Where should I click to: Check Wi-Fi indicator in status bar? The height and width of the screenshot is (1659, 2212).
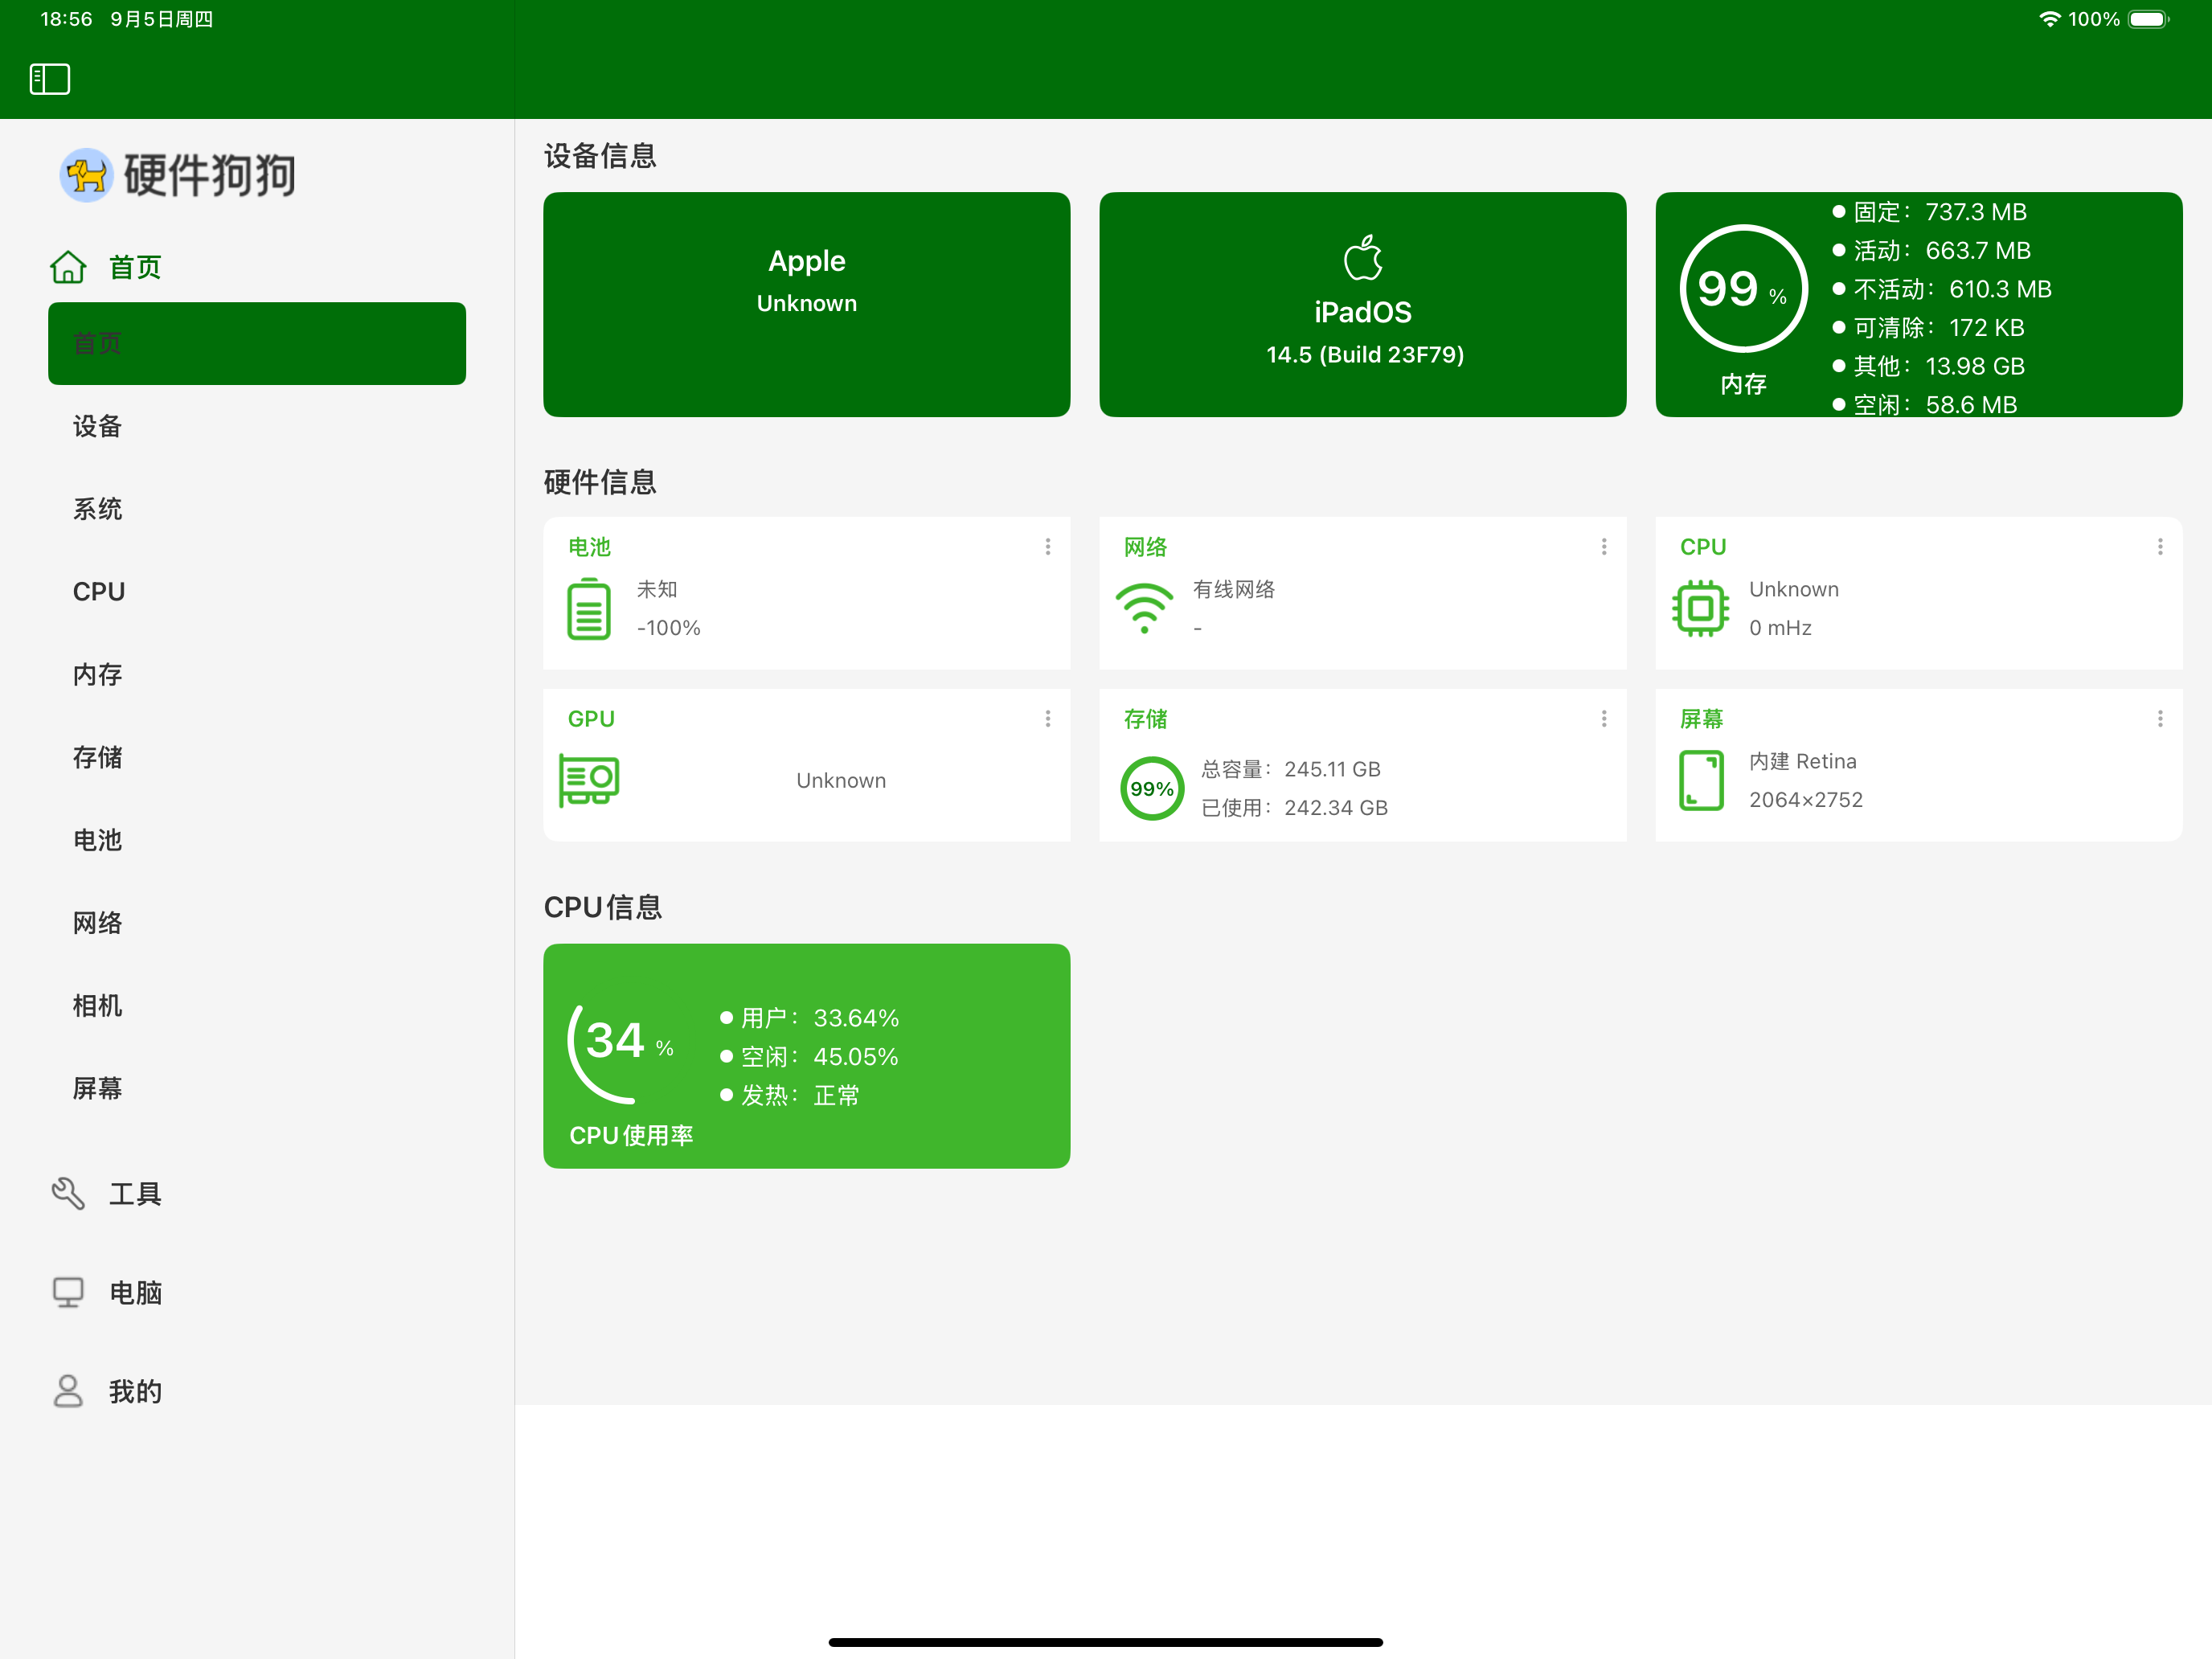click(x=2049, y=19)
